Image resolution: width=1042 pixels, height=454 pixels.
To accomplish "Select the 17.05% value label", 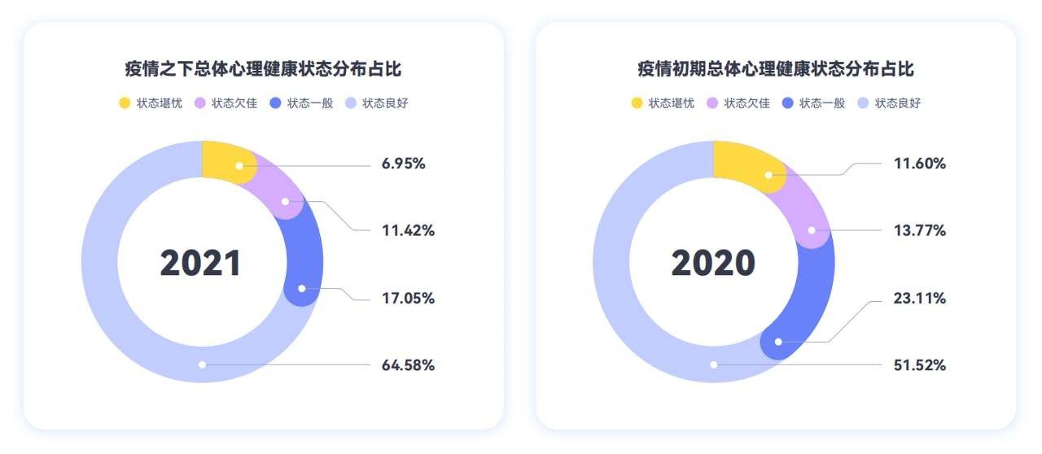I will [409, 299].
